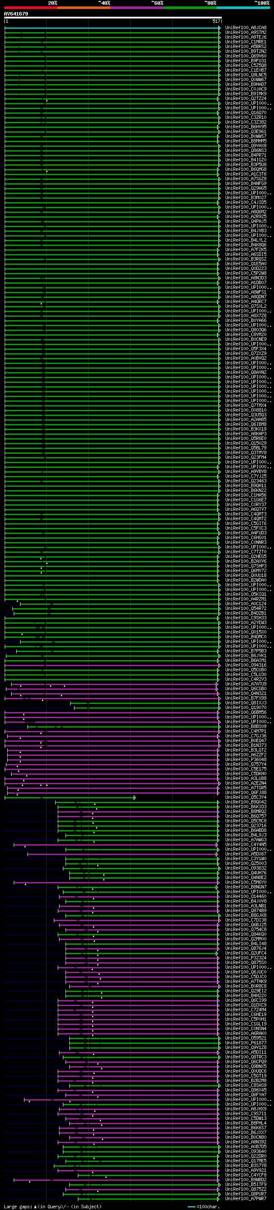The height and width of the screenshot is (1210, 274).
Task: Select the UniRef100_Q4N321 label
Action: 246,693
